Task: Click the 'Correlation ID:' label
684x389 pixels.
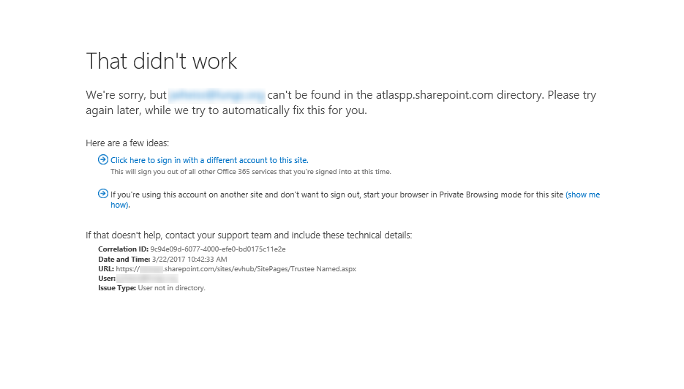Action: [x=123, y=249]
